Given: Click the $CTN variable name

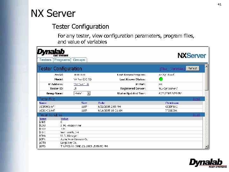Looking at the screenshot, I should pos(42,143).
